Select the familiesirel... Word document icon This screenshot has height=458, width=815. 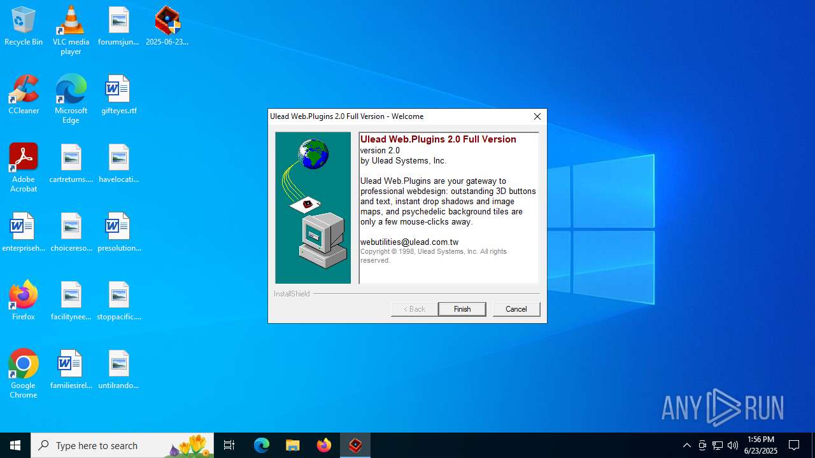point(71,370)
